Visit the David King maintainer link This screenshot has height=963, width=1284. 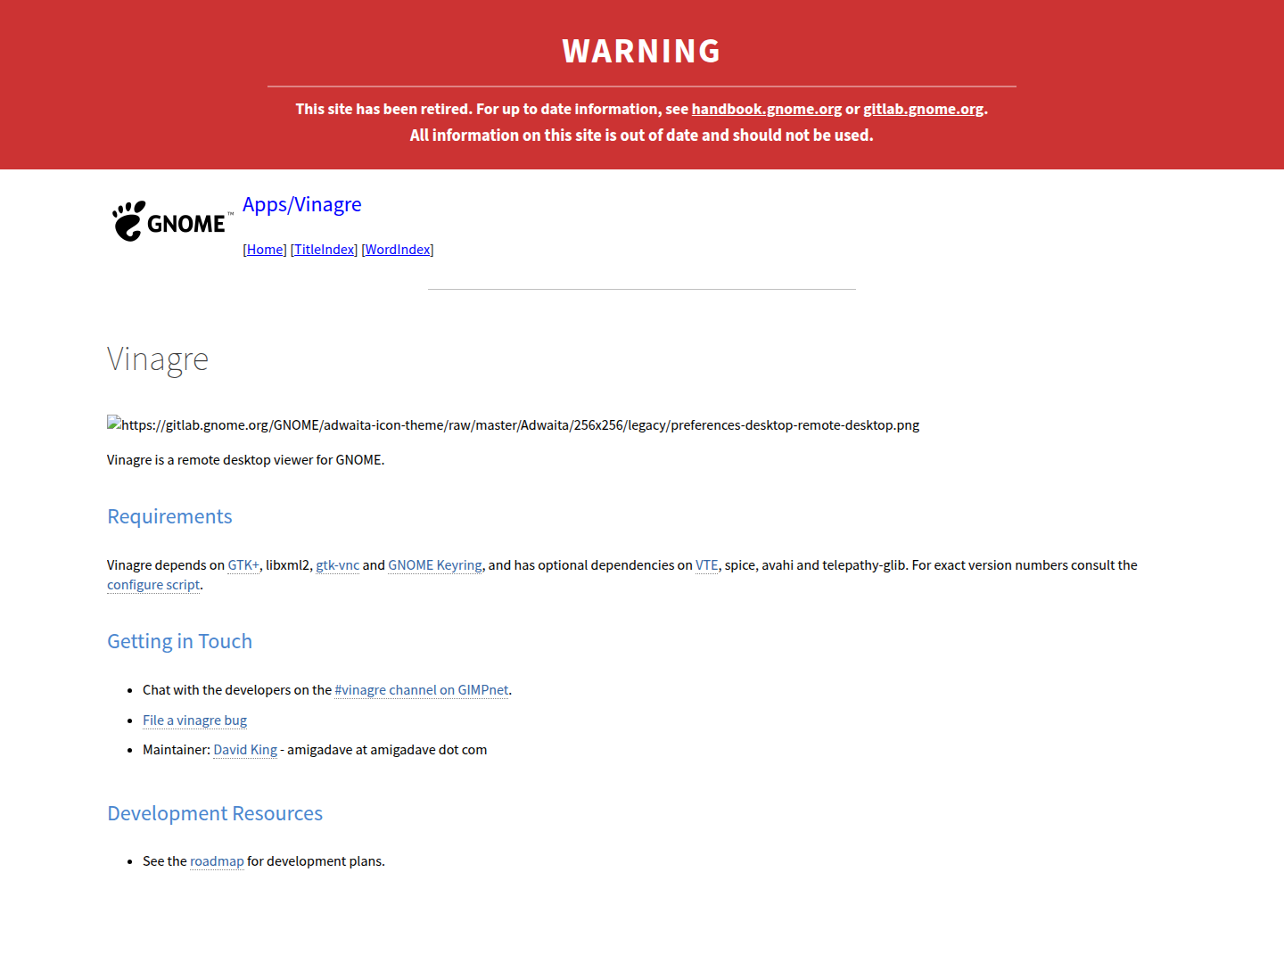coord(245,750)
